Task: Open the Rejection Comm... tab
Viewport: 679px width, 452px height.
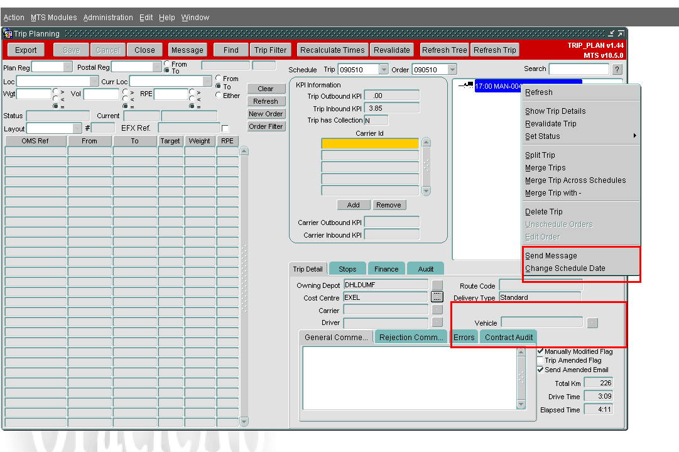Action: coord(411,337)
